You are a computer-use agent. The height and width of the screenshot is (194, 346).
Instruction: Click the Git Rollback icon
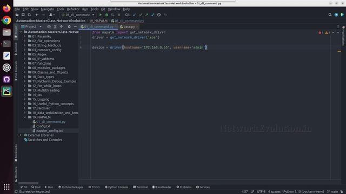point(165,15)
